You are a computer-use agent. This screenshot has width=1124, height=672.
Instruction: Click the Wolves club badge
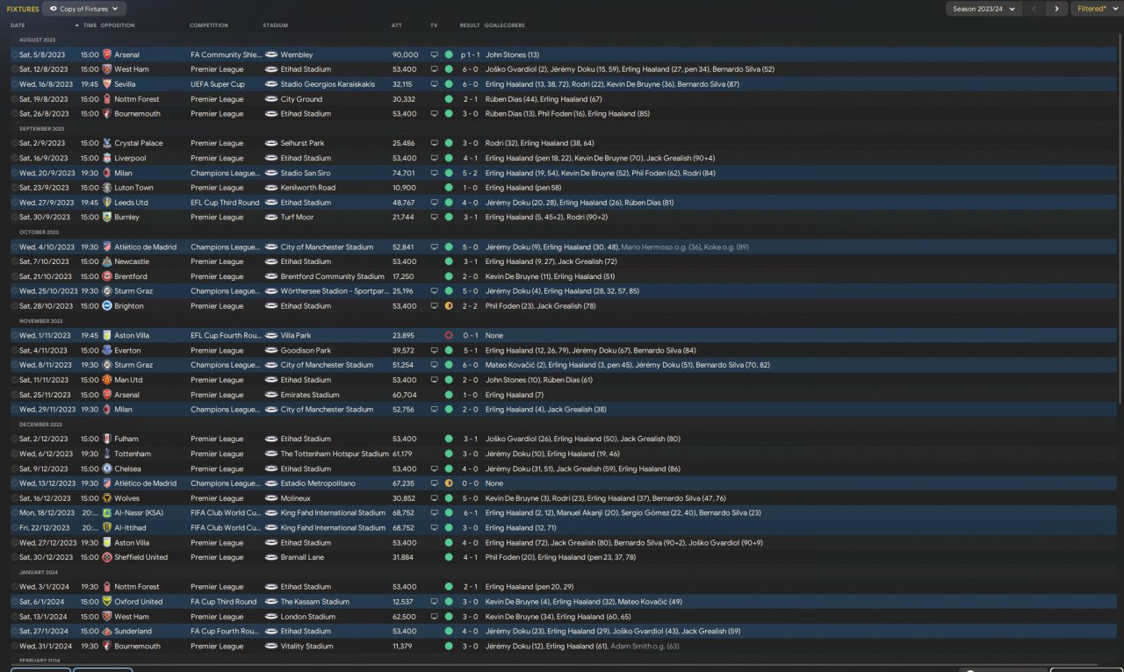[107, 498]
